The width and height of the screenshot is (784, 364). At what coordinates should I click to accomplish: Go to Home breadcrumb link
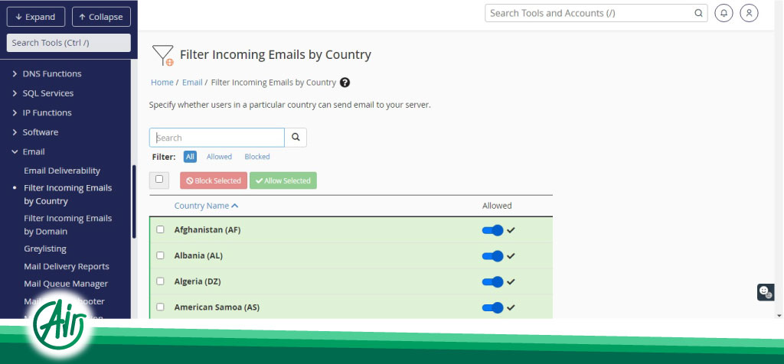click(162, 83)
